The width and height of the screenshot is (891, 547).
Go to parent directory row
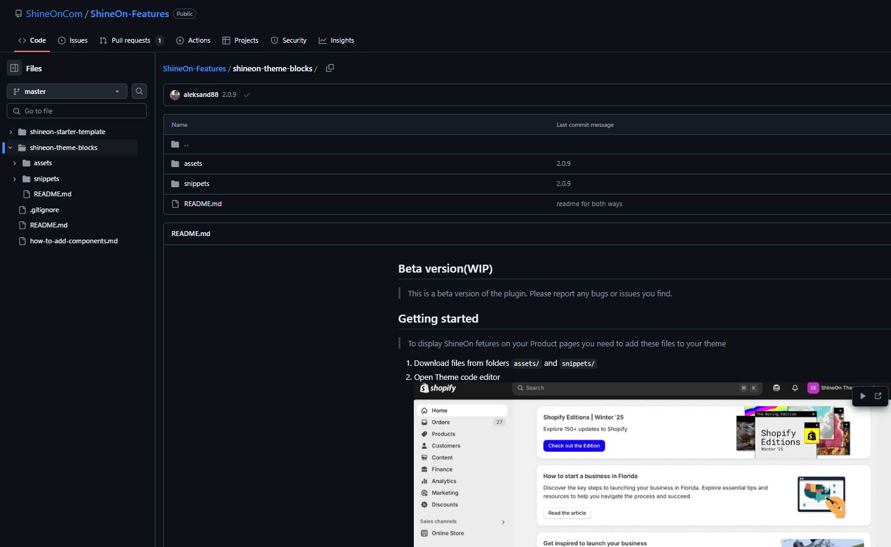(186, 145)
